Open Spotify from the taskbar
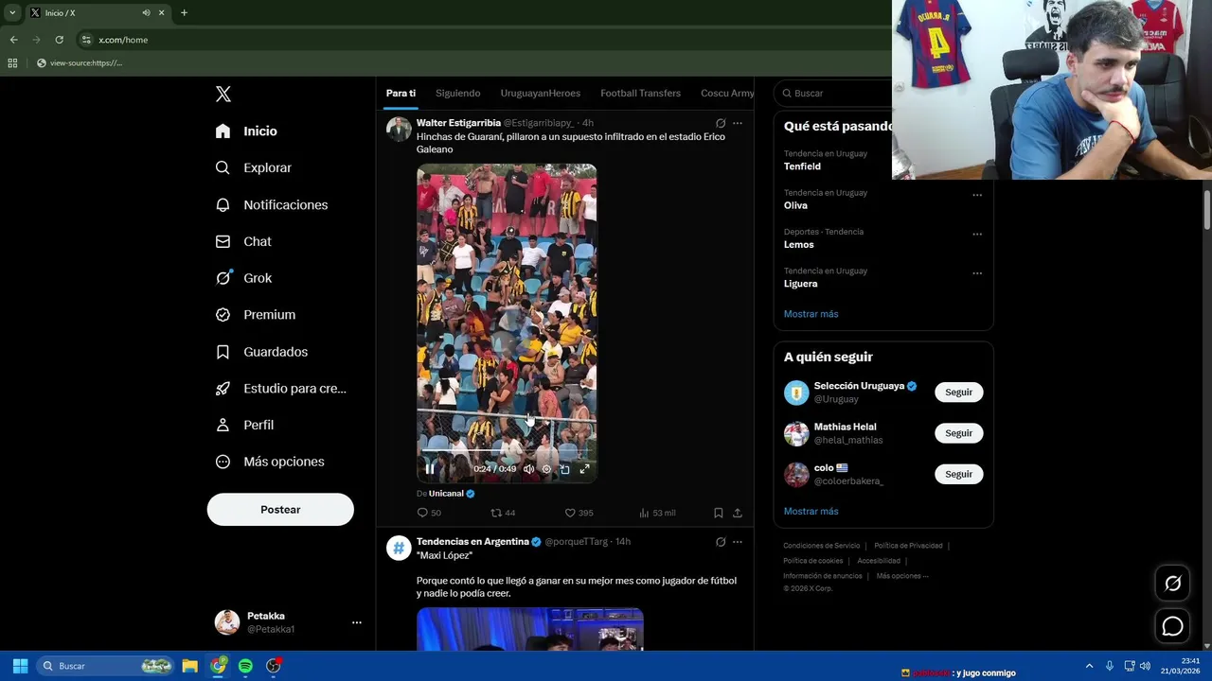 pos(245,666)
